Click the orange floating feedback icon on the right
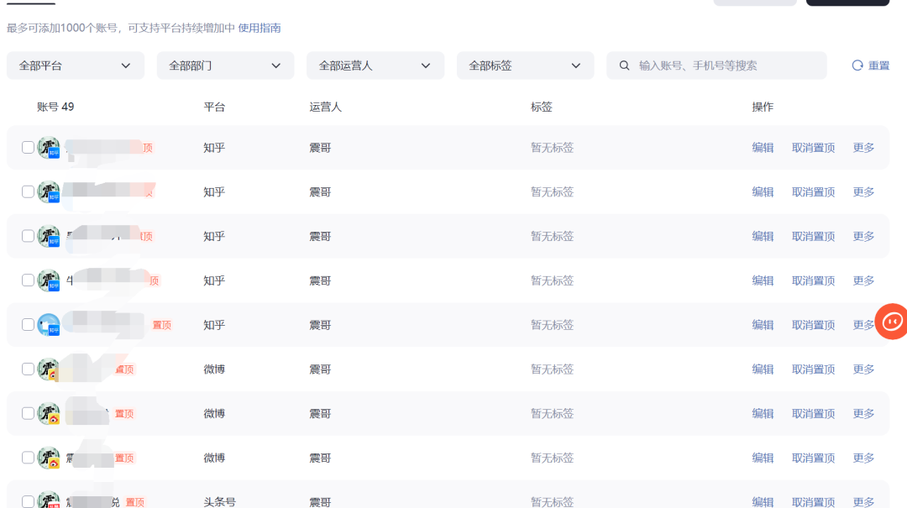 click(x=891, y=322)
